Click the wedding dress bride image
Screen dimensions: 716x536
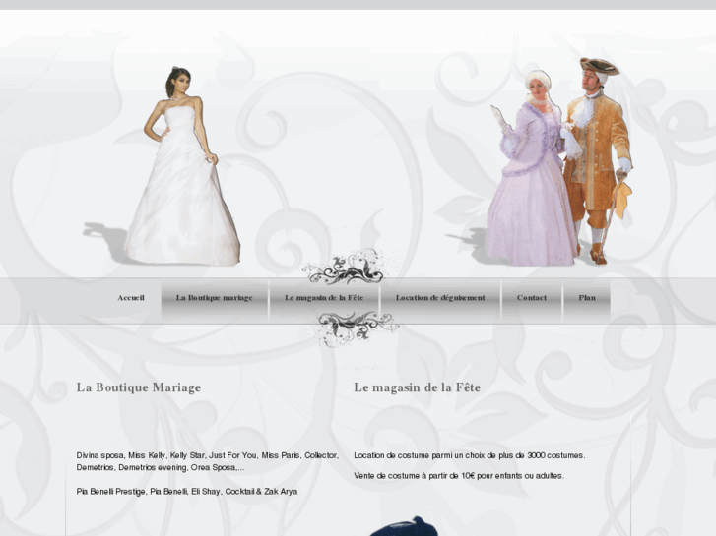point(182,166)
